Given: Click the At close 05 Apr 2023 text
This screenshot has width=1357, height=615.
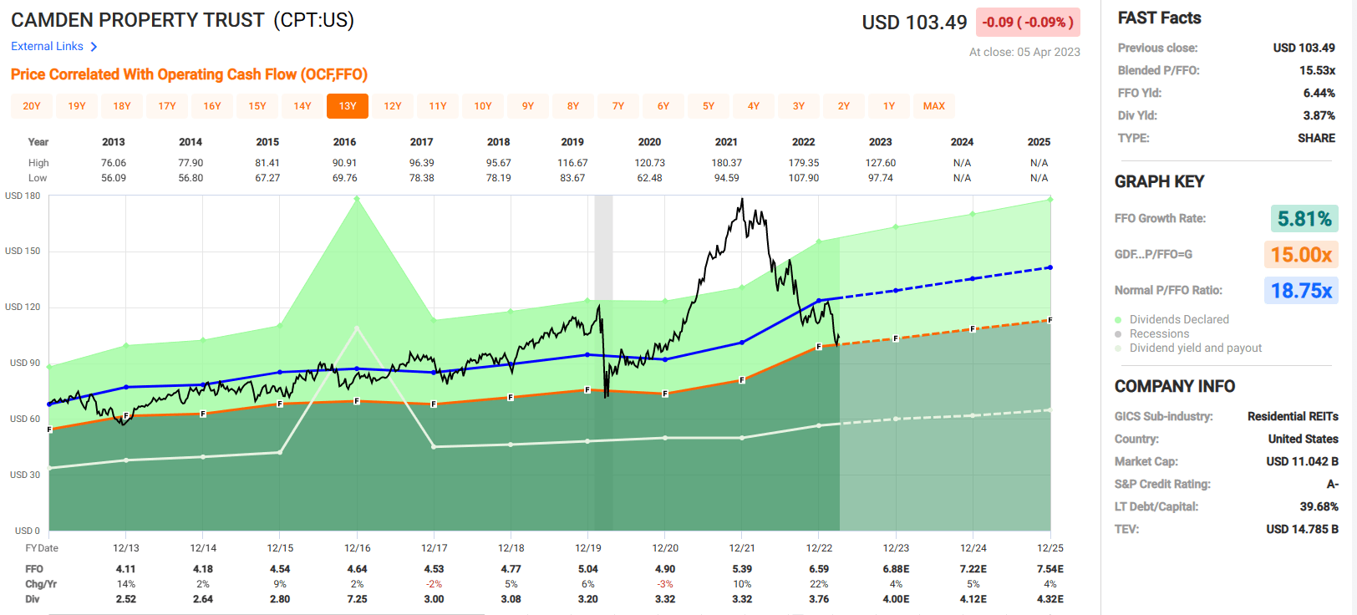Looking at the screenshot, I should click(1024, 52).
